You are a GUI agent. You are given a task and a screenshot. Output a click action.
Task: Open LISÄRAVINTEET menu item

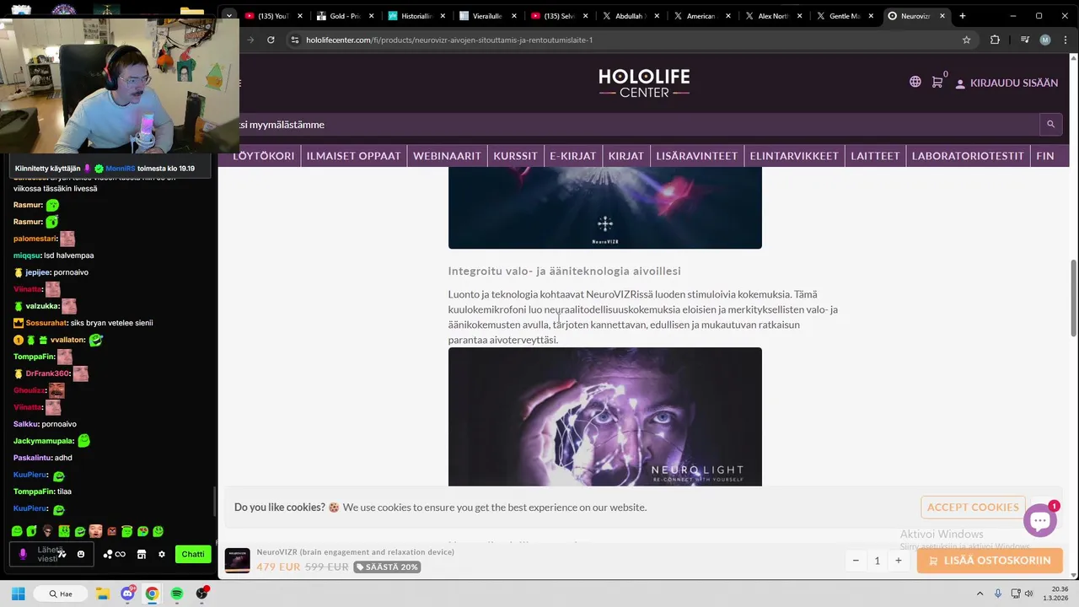(697, 156)
